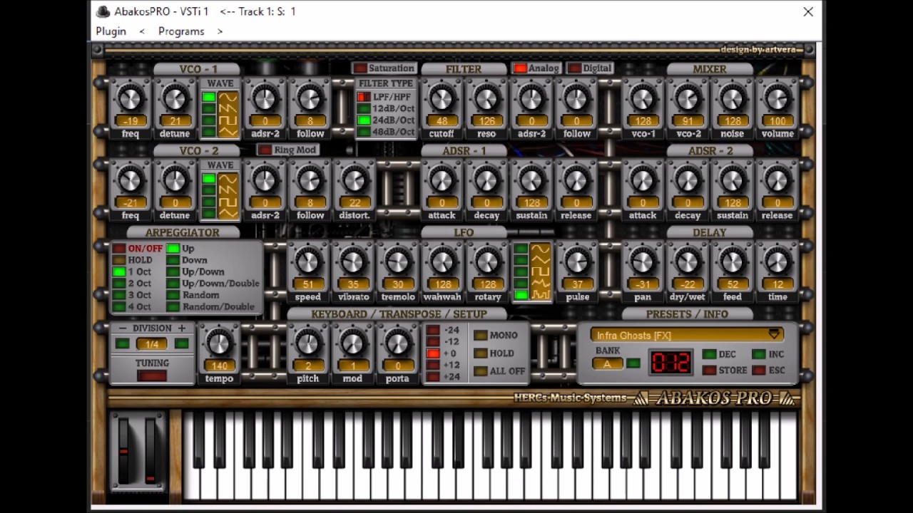Click keyboard HOLD button
Screen dimensions: 913x513
[x=481, y=353]
